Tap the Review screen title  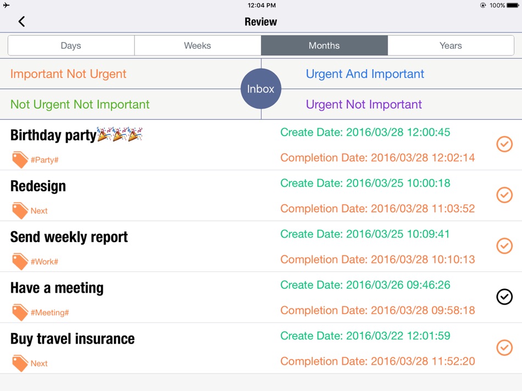coord(260,21)
